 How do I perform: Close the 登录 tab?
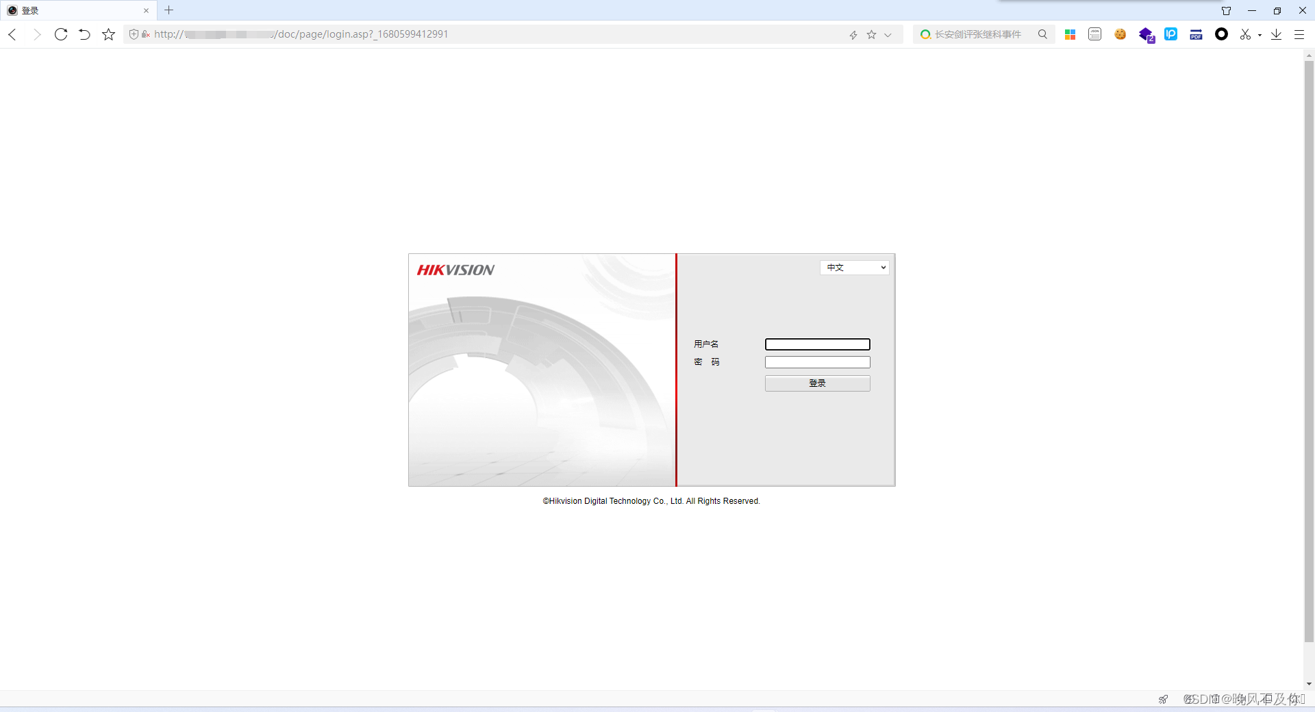click(x=146, y=11)
